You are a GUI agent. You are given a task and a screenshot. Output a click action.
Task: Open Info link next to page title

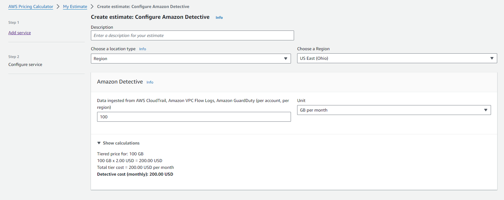[219, 18]
